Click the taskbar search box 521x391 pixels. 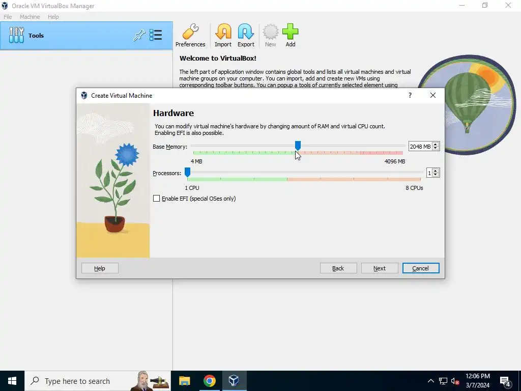98,381
